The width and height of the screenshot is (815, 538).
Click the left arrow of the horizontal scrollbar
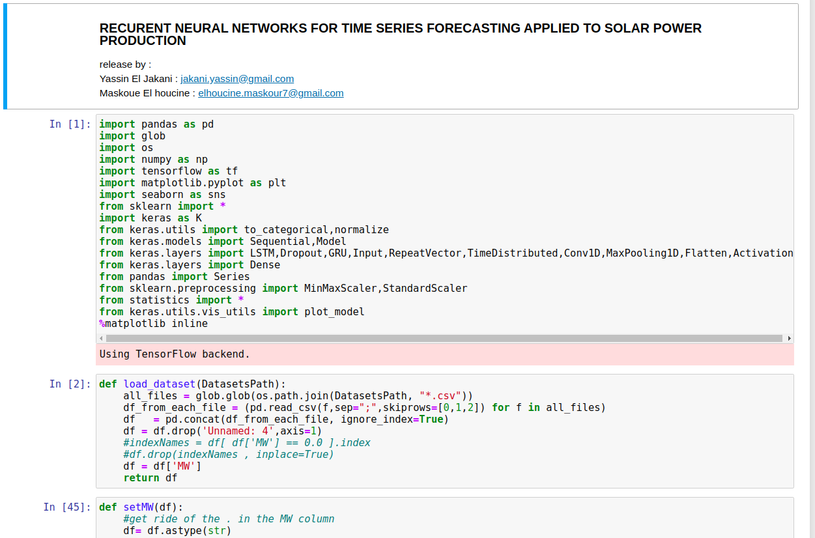100,338
